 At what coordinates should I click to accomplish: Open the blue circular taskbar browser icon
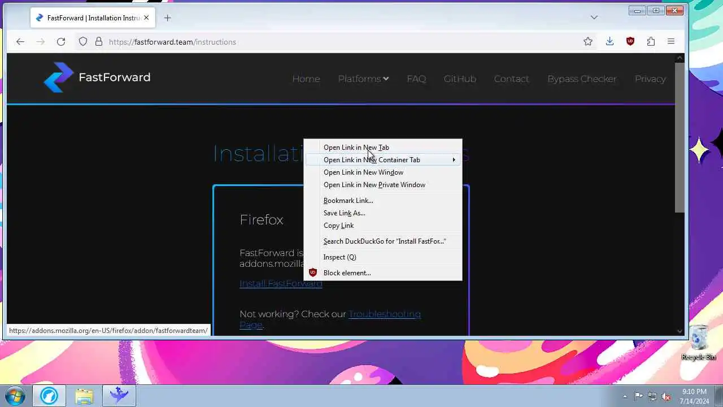(x=49, y=396)
